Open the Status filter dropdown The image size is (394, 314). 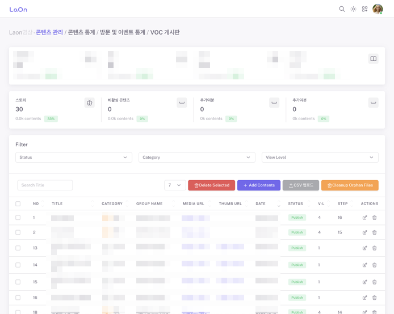(x=73, y=158)
